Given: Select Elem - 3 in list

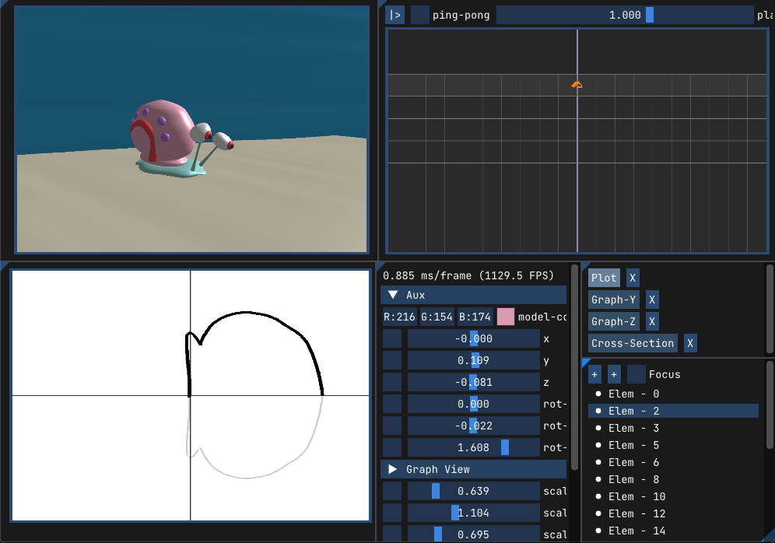Looking at the screenshot, I should pyautogui.click(x=673, y=428).
